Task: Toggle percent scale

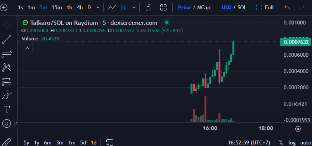Action: pos(281,143)
